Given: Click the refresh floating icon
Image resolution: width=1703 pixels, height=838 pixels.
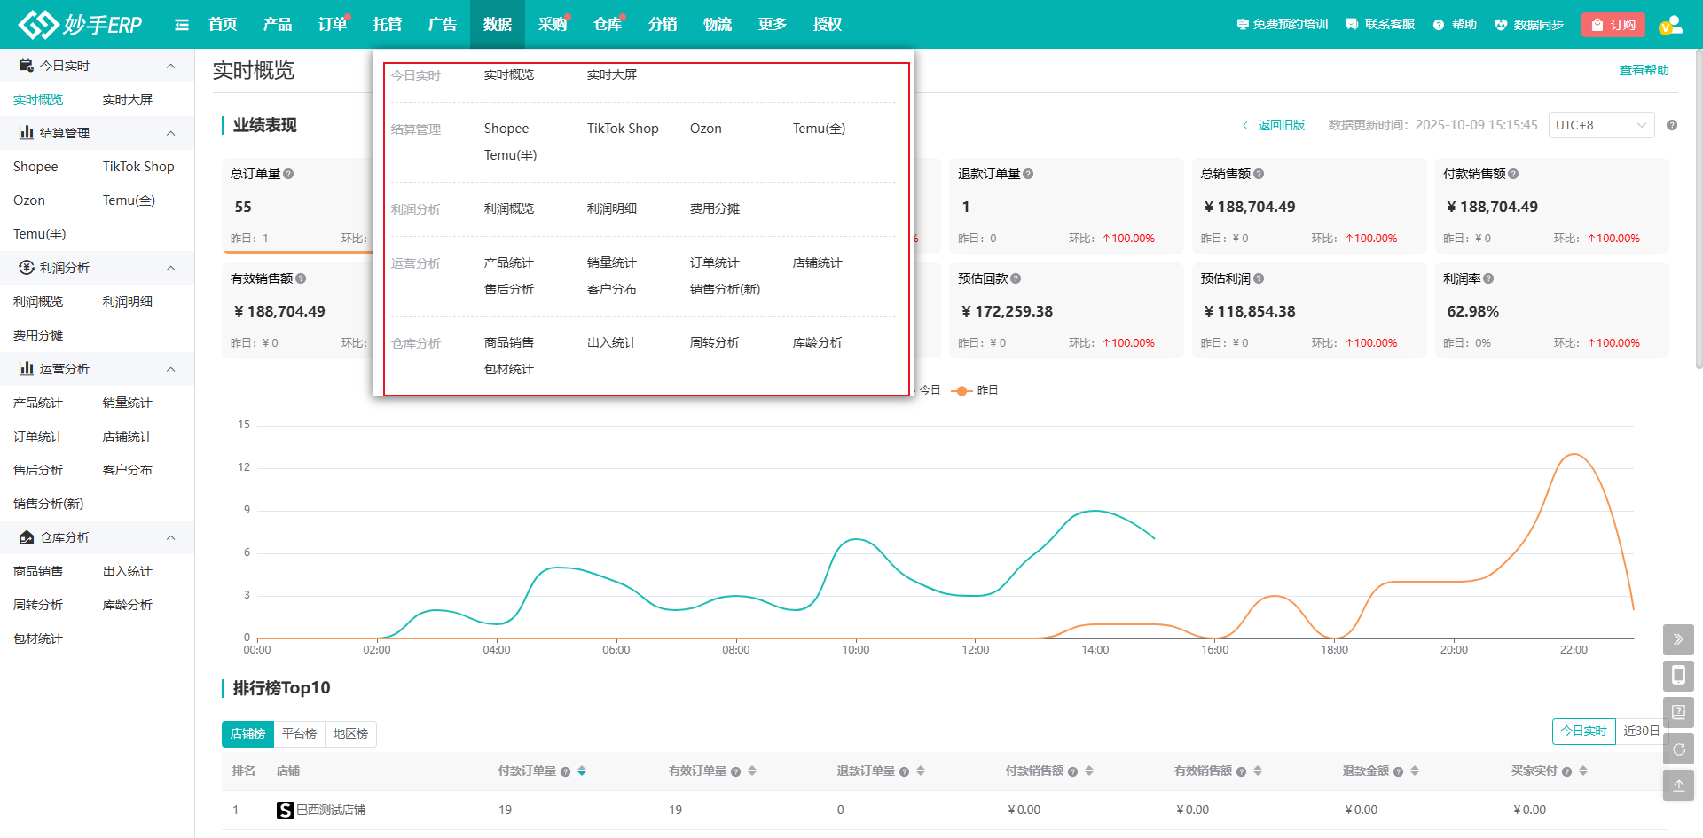Looking at the screenshot, I should point(1678,749).
